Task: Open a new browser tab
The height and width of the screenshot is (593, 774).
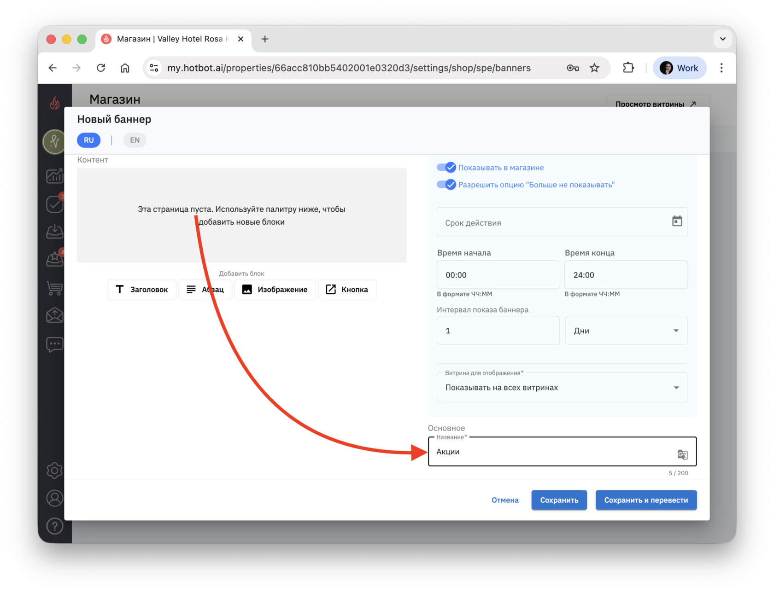Action: [265, 39]
